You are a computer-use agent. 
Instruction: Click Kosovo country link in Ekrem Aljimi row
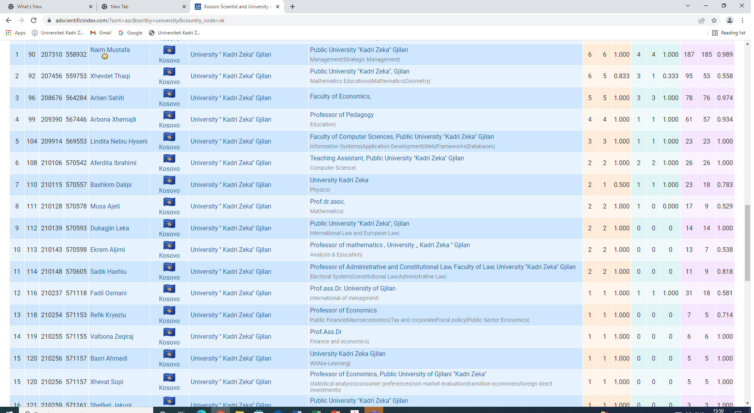click(x=169, y=256)
